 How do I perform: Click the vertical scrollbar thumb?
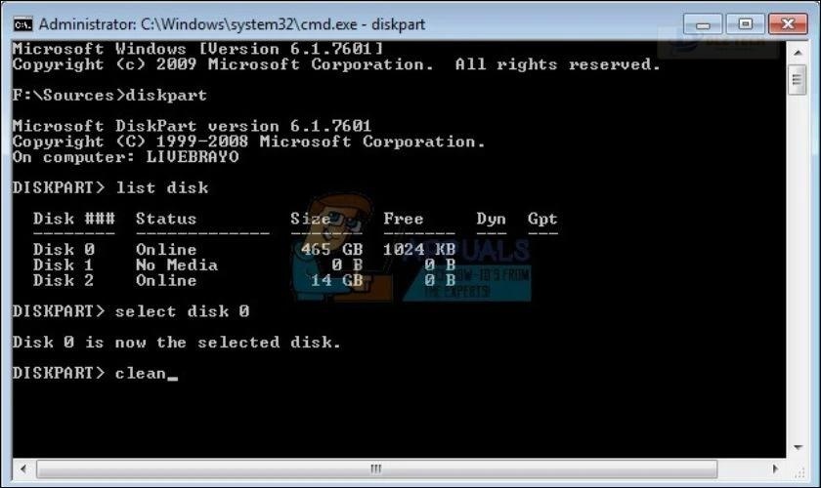[x=798, y=80]
